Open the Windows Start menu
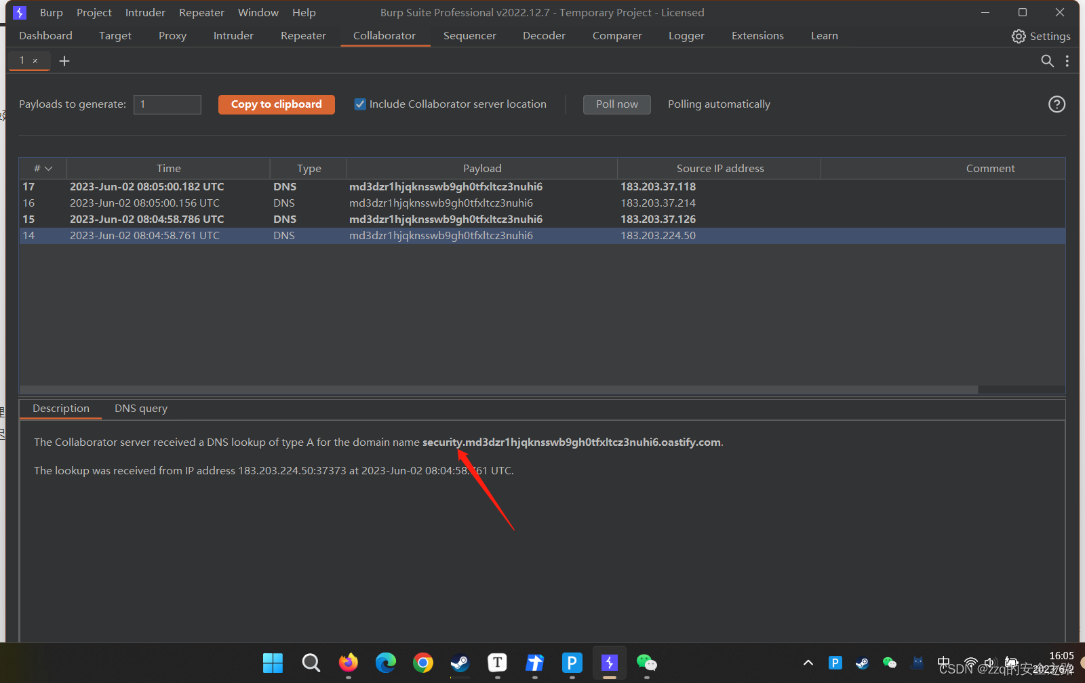Viewport: 1085px width, 683px height. point(273,663)
